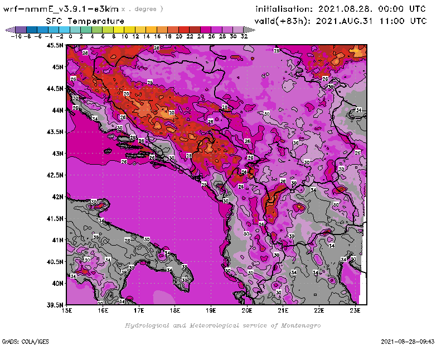This screenshot has width=446, height=345.
Task: Click the dark blue -8 to -6 legend swatch
Action: pos(32,30)
